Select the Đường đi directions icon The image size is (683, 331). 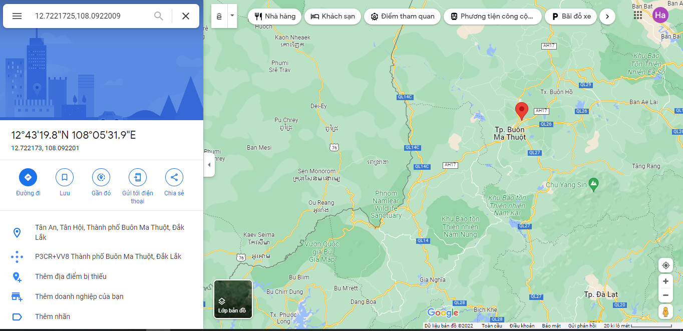(28, 177)
